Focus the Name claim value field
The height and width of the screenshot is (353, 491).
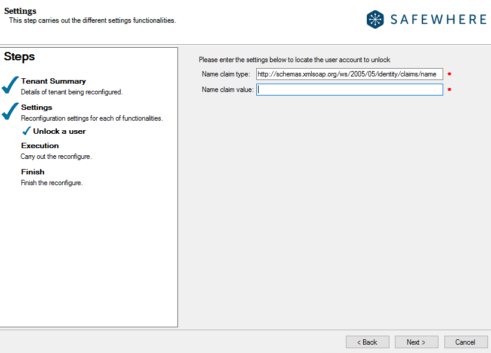click(x=349, y=90)
